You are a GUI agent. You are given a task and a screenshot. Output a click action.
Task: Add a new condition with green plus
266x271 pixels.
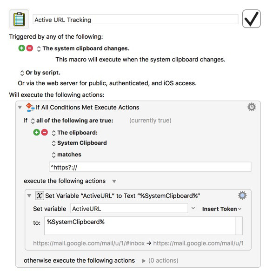pyautogui.click(x=37, y=132)
